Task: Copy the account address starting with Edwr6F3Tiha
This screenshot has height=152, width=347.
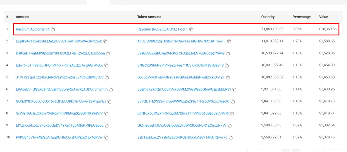Action: click(x=106, y=65)
